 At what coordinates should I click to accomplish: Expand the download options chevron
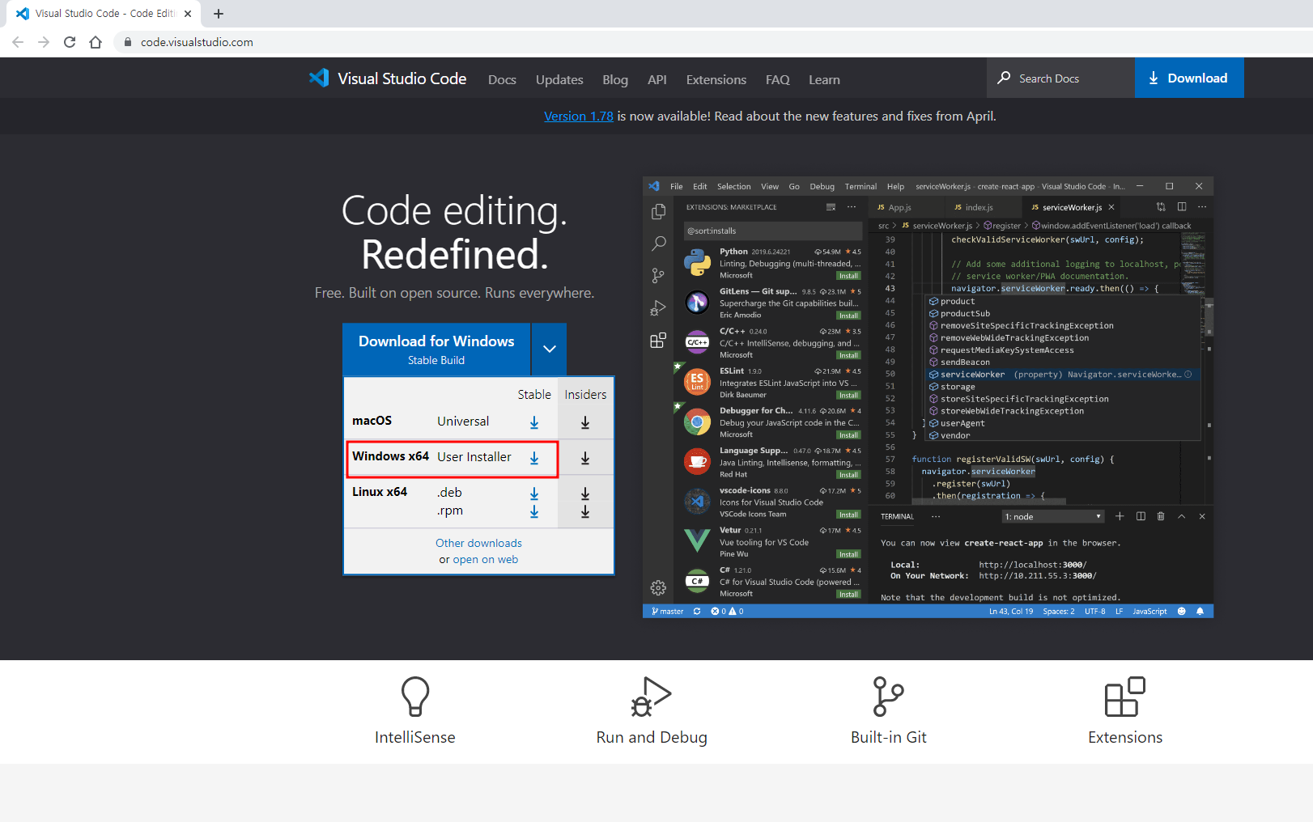point(550,349)
